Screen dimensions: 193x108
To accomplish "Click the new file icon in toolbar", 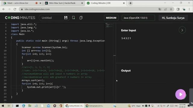I will coord(73,18).
